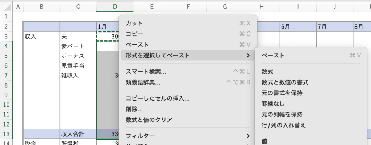Click row header 9
371x145 pixels.
6,95
